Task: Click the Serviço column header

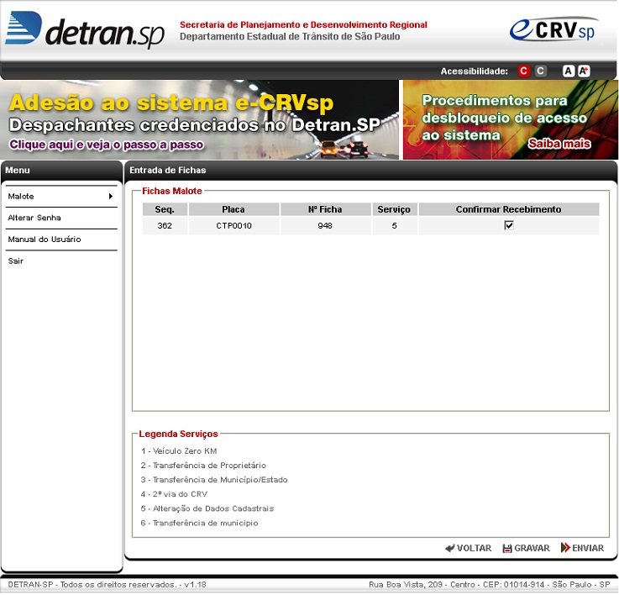Action: tap(395, 209)
